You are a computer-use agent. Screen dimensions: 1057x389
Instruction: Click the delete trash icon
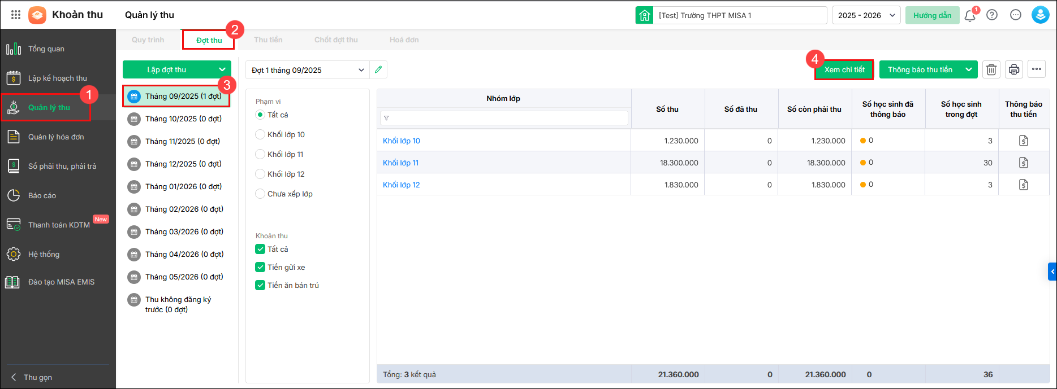991,69
